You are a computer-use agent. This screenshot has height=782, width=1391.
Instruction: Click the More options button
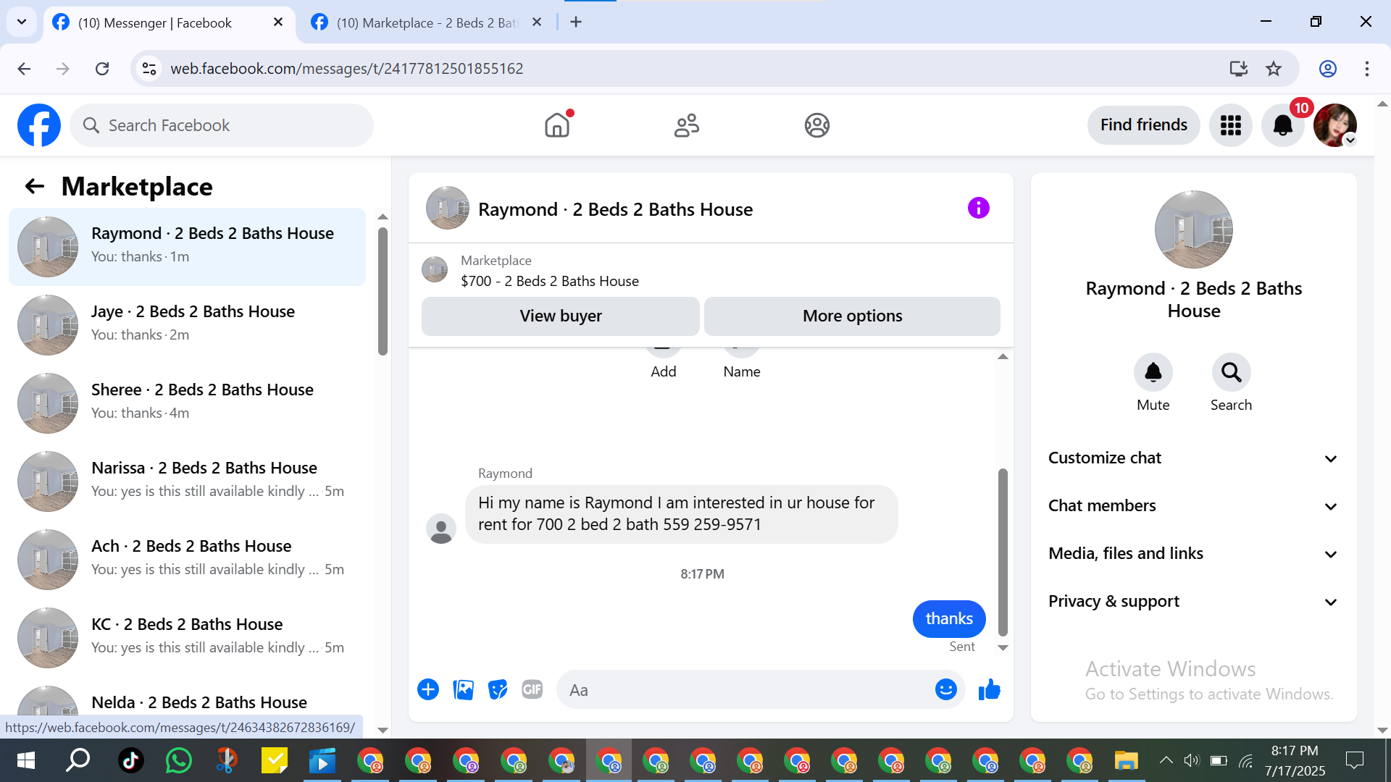point(852,316)
